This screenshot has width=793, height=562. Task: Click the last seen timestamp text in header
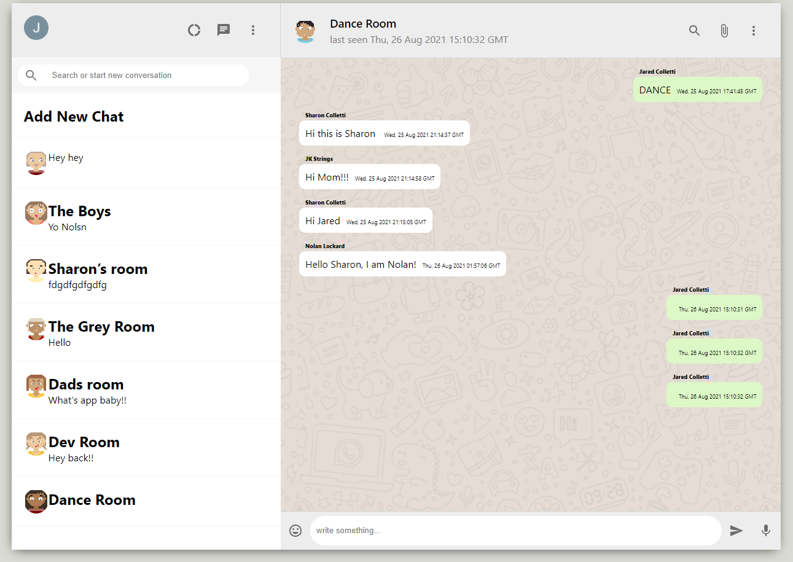click(x=419, y=40)
